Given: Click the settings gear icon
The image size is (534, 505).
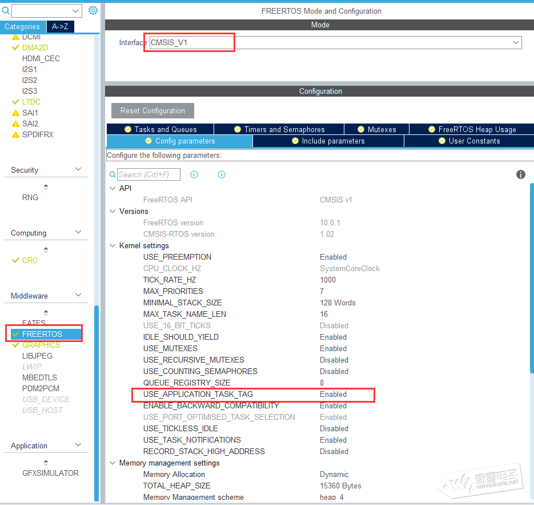Looking at the screenshot, I should [x=93, y=10].
